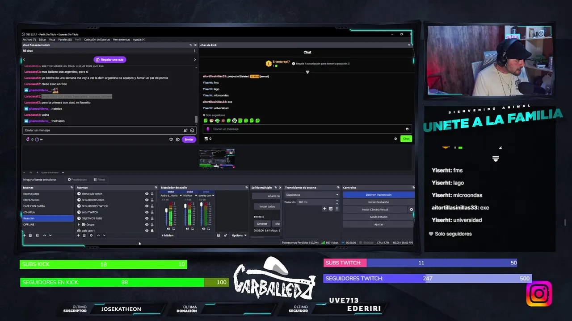The width and height of the screenshot is (572, 321).
Task: Click Iniciar Grabación button
Action: (379, 202)
